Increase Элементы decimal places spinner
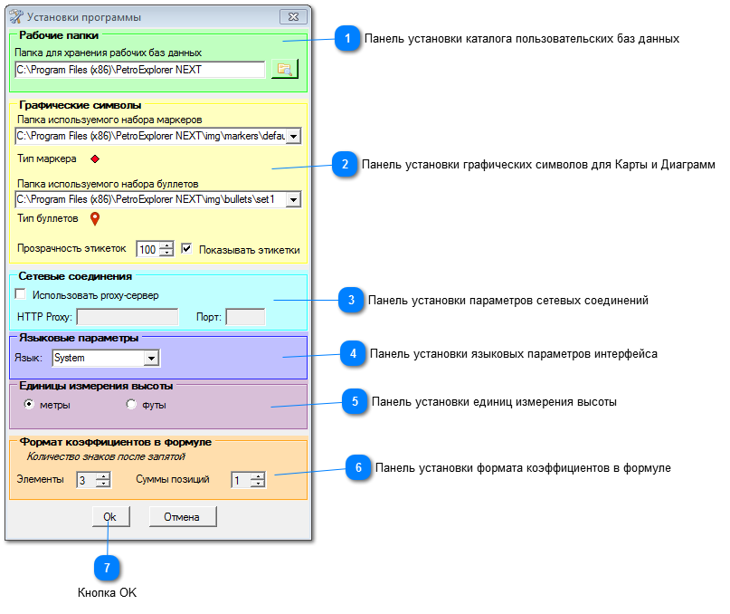 click(103, 476)
